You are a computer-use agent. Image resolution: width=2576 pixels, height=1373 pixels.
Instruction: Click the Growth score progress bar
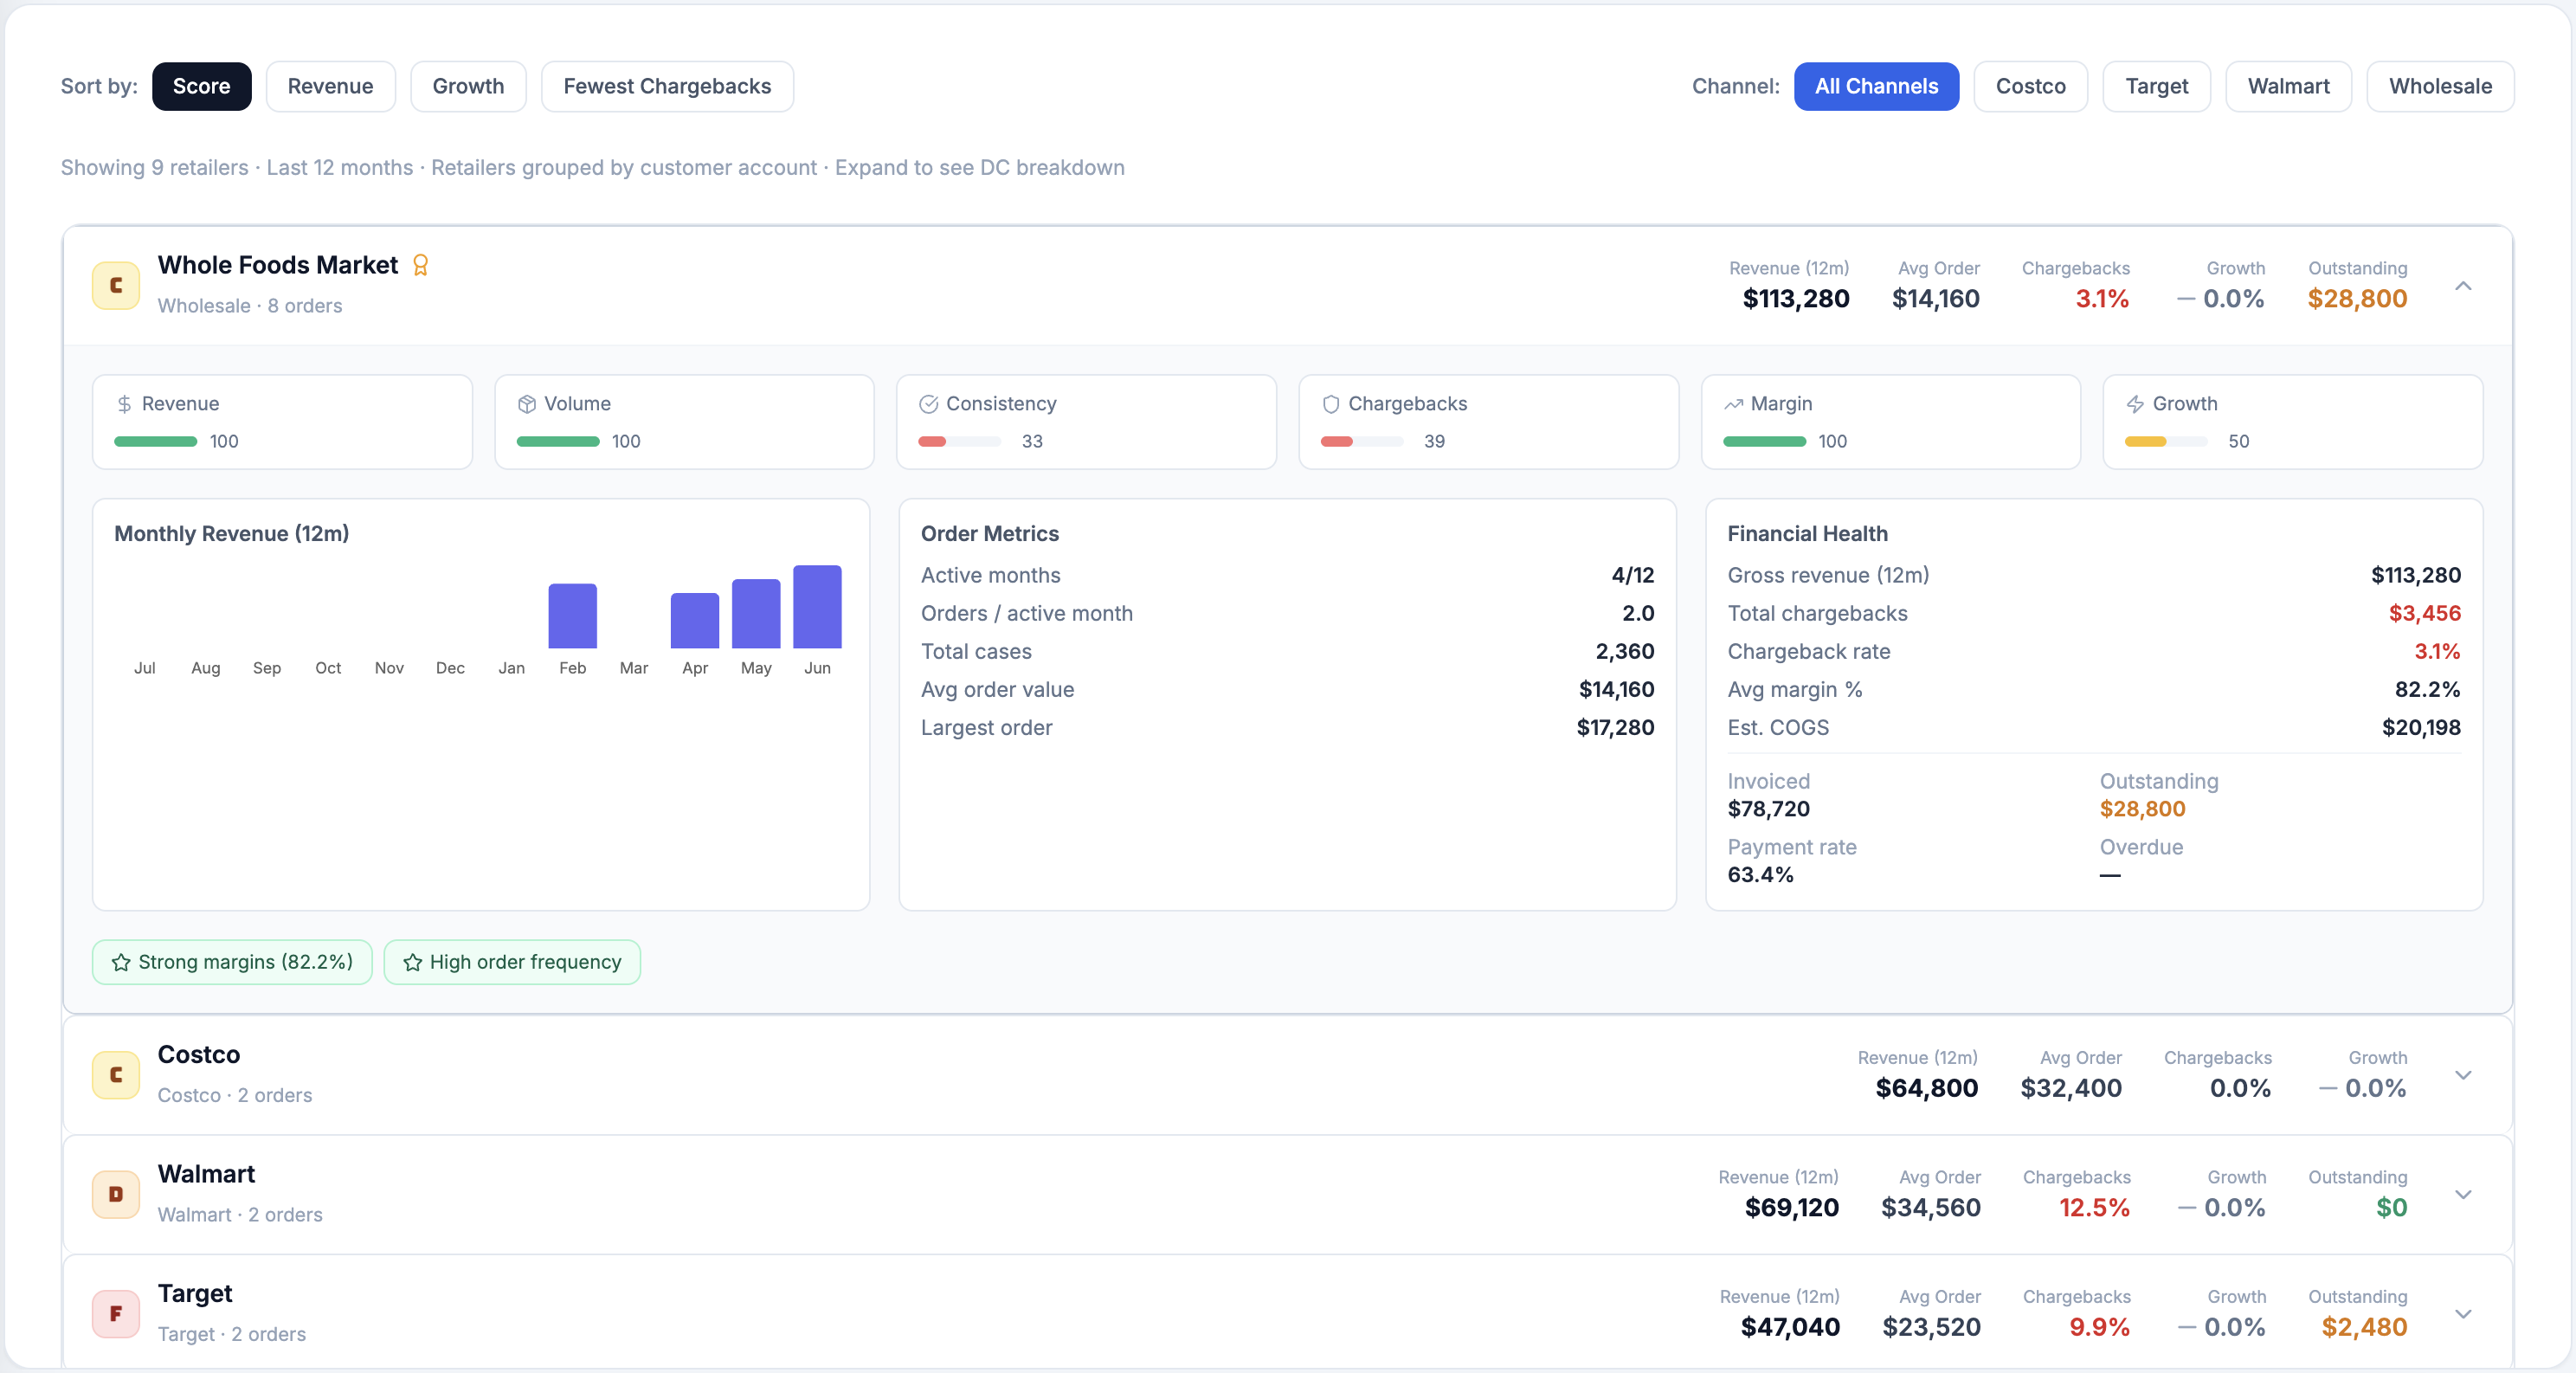tap(2166, 442)
